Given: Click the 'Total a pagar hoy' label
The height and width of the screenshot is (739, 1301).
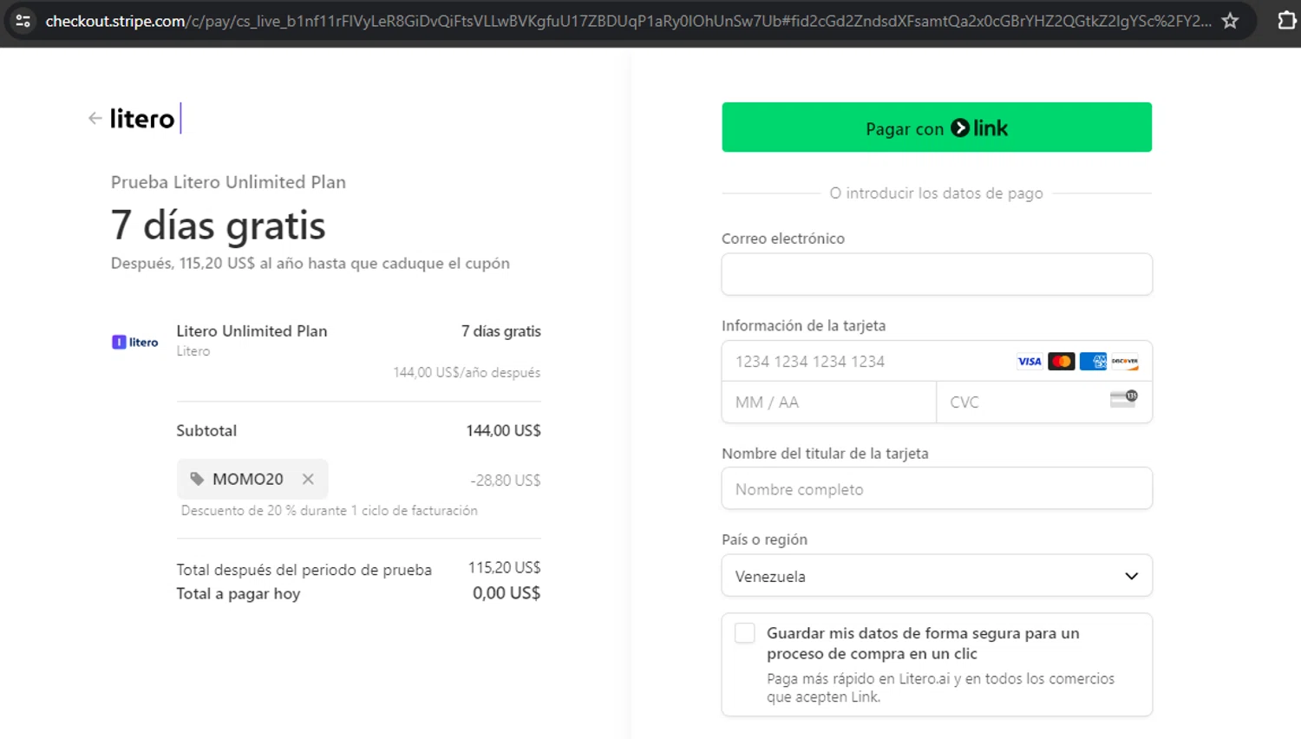Looking at the screenshot, I should (239, 594).
